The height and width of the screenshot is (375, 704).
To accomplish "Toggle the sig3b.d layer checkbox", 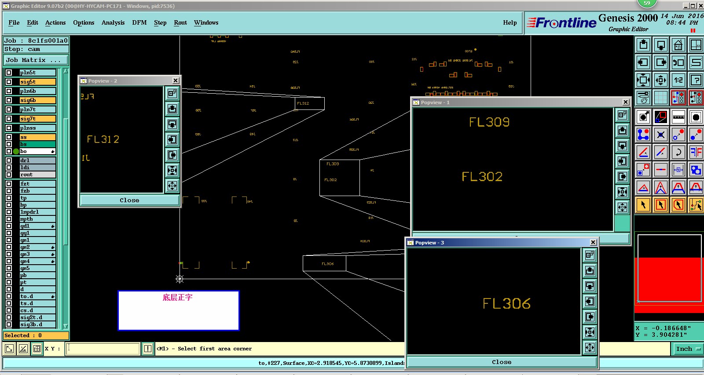I will pos(9,324).
